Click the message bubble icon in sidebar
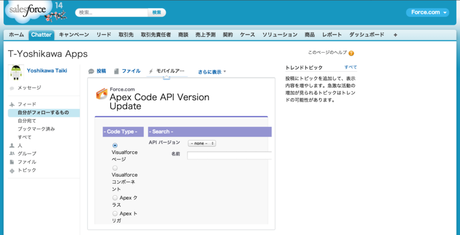The width and height of the screenshot is (460, 235). tap(11, 88)
